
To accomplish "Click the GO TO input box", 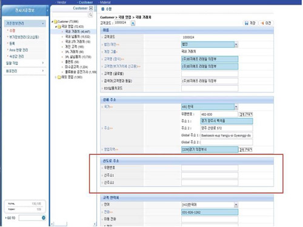I will [x=30, y=218].
